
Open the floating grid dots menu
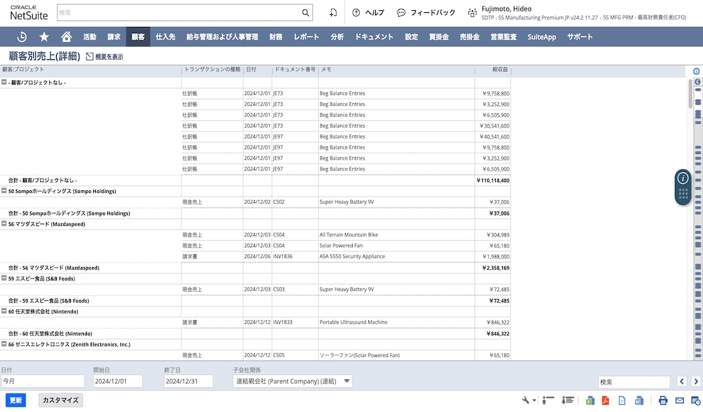(683, 194)
